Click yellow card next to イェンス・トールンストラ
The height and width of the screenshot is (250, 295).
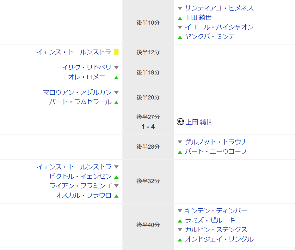pos(116,52)
